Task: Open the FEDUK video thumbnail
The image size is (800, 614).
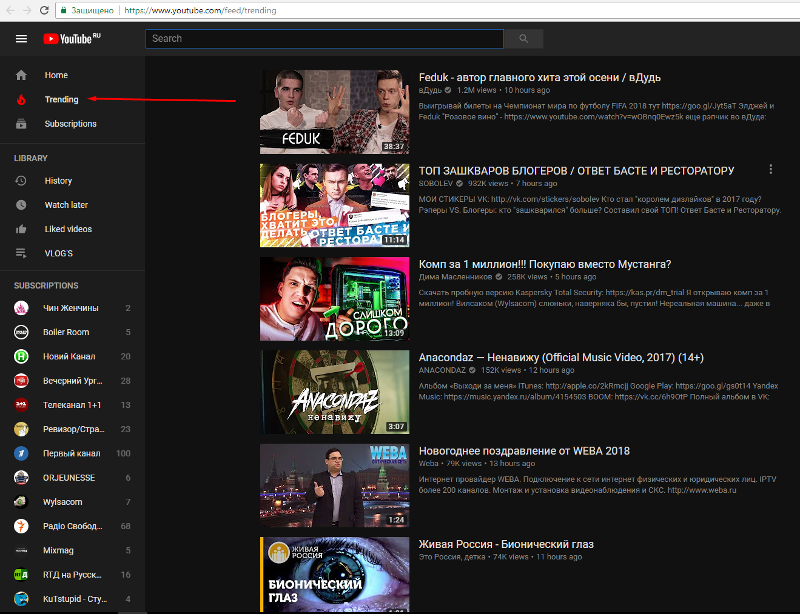Action: click(x=335, y=112)
